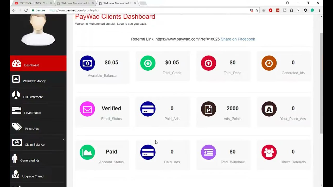
Task: Open Place Ads menu item
Action: [38, 127]
